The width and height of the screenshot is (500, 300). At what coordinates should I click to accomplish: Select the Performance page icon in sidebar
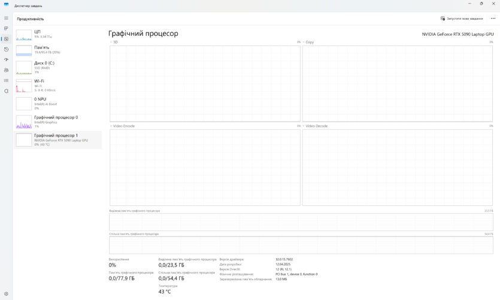pos(6,39)
